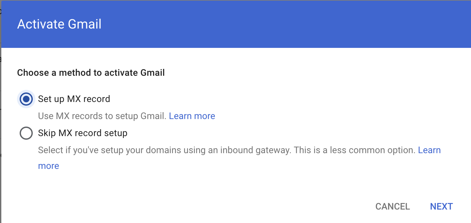Click the wrapped "more" link text on its own line
This screenshot has height=223, width=471.
coord(48,166)
